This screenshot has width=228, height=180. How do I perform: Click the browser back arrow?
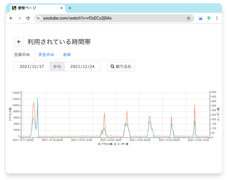pos(11,18)
